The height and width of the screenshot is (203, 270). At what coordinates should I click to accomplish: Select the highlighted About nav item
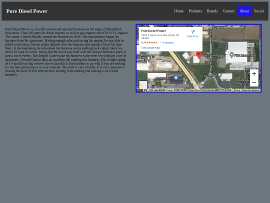[x=244, y=11]
